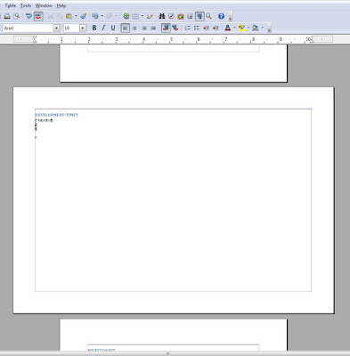This screenshot has width=350, height=356.
Task: Click the DEVELOPMENT TIME heading text
Action: pos(56,115)
